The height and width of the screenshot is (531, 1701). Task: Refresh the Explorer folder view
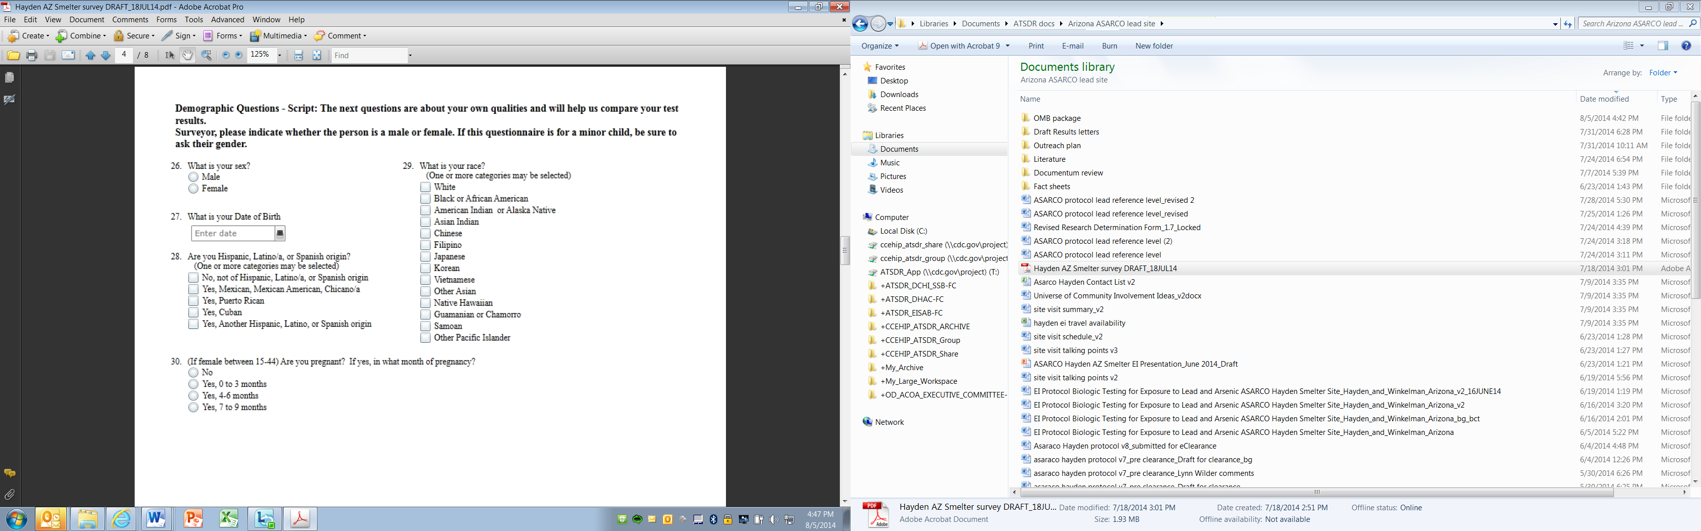[1568, 24]
